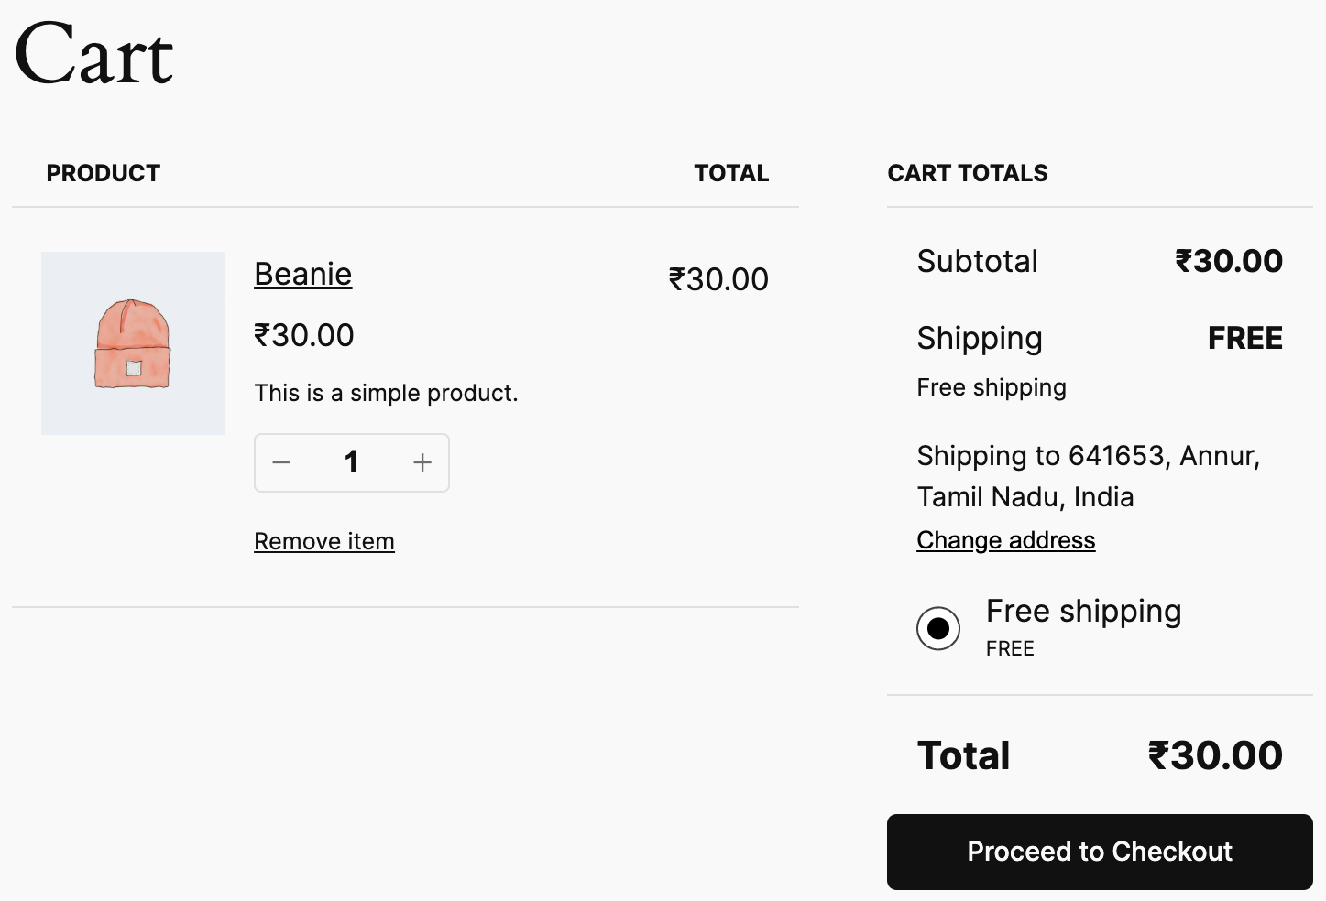Image resolution: width=1326 pixels, height=901 pixels.
Task: Click the PRODUCT column header
Action: coord(104,173)
